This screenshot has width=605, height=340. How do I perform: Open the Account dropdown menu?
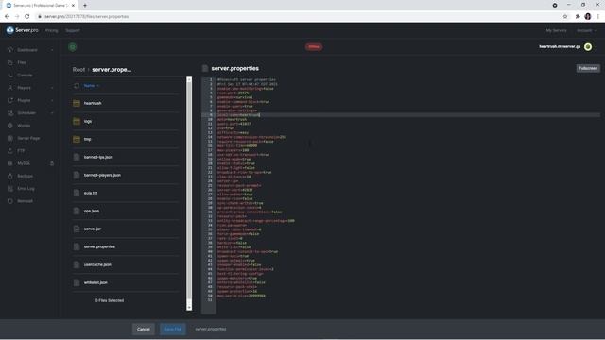click(586, 30)
